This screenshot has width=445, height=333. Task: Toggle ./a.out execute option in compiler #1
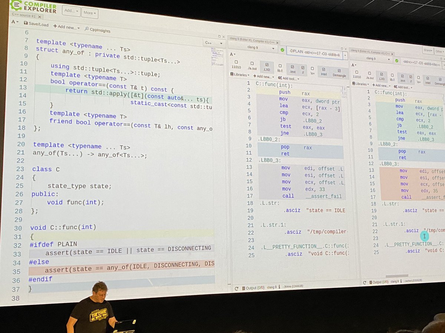[252, 66]
